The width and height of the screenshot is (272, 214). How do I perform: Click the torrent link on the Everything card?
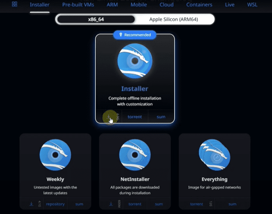(x=197, y=204)
